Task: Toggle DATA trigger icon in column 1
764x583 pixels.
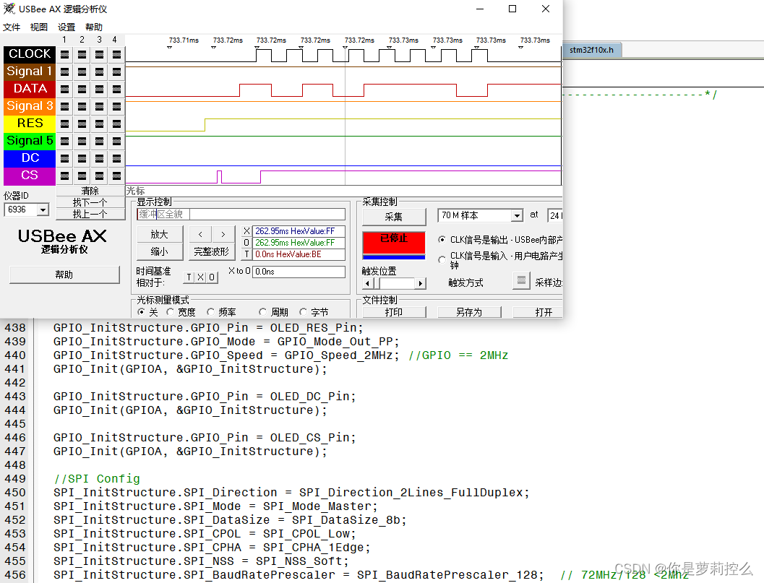Action: [x=64, y=89]
